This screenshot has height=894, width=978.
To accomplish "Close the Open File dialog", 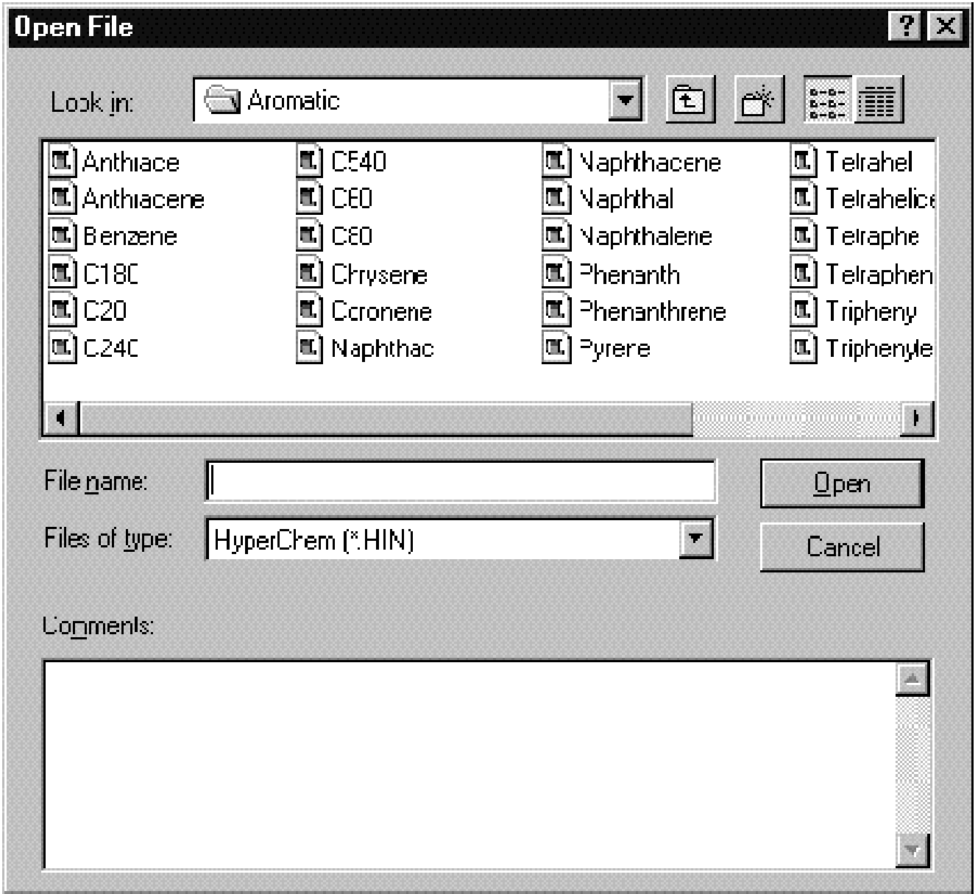I will (x=946, y=27).
